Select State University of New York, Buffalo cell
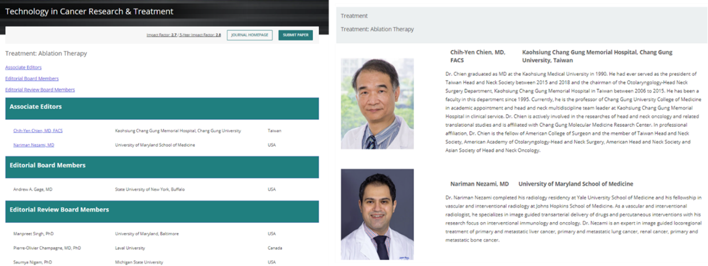 150,189
